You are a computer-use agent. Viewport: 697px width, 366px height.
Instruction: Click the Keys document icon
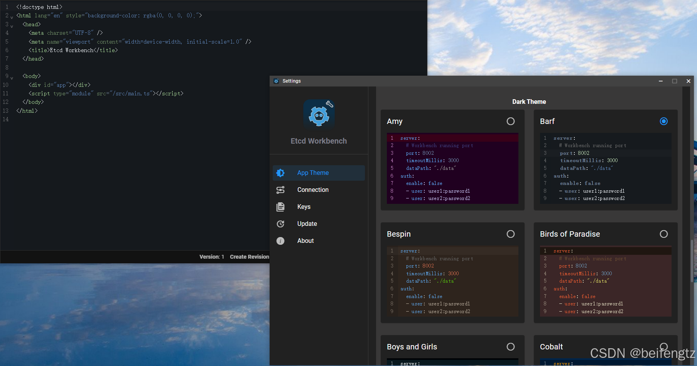coord(280,207)
